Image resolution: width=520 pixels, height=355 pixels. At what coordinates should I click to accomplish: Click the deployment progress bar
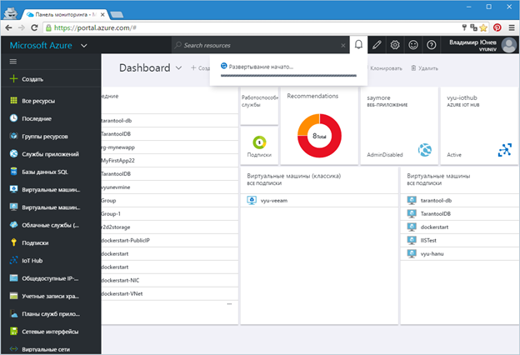click(288, 76)
